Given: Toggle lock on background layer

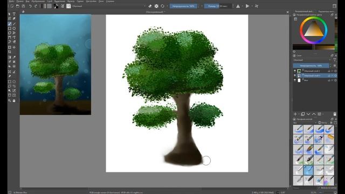Looking at the screenshot, I should pyautogui.click(x=329, y=80).
